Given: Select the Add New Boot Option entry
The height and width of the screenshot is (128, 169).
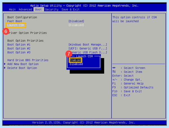Looking at the screenshot, I should click(x=23, y=64).
